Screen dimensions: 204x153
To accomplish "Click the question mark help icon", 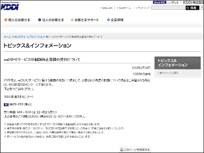I will tap(202, 8).
